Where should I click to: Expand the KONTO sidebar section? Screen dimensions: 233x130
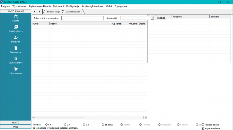click(x=16, y=122)
